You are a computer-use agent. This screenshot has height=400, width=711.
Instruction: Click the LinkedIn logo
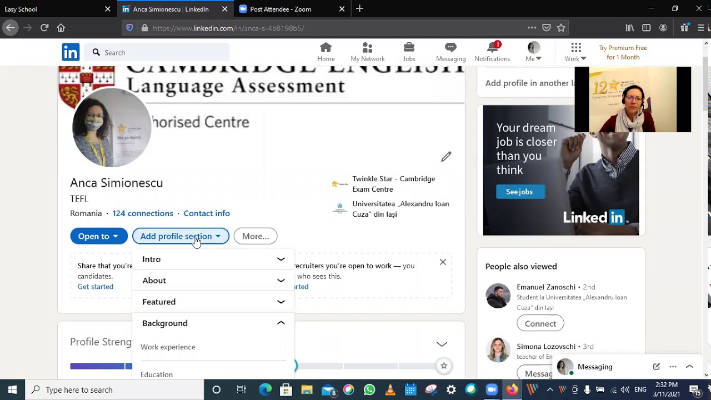tap(71, 52)
